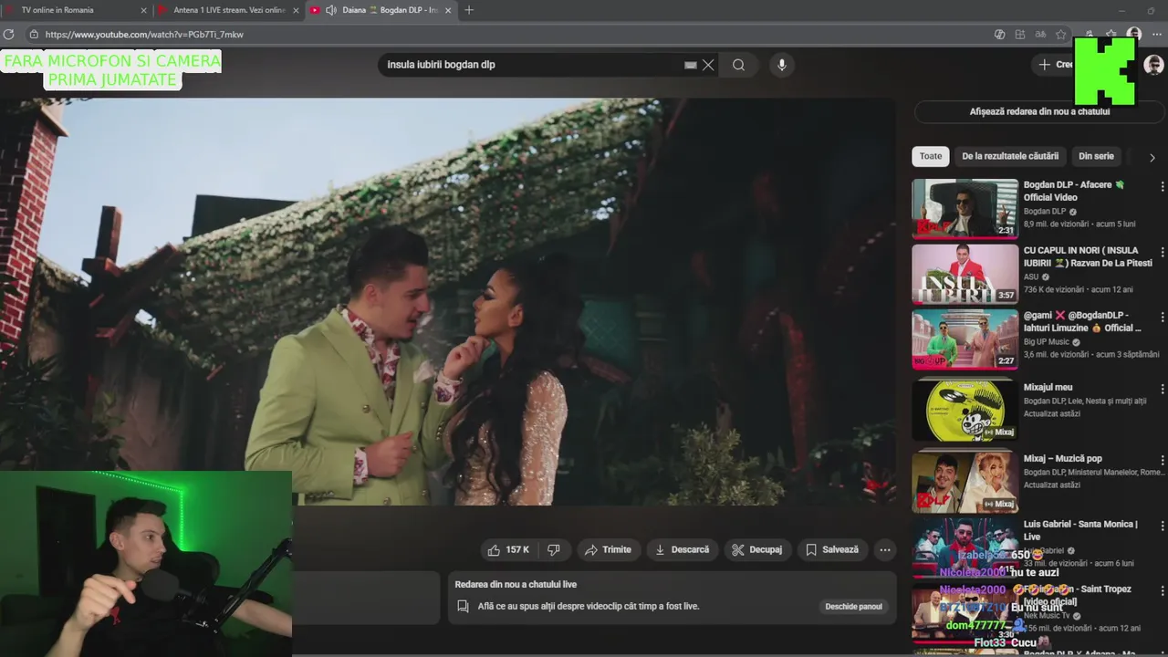The width and height of the screenshot is (1168, 657).
Task: Click the video player area to pause
Action: click(447, 301)
